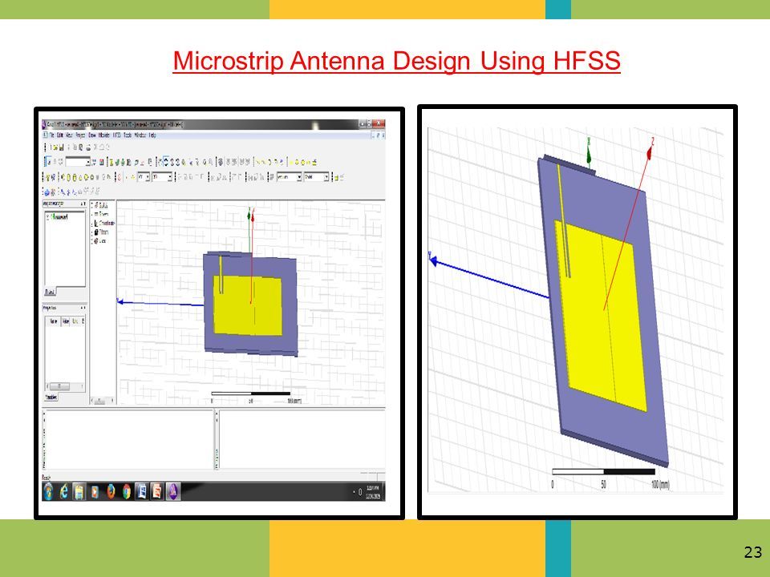The height and width of the screenshot is (577, 770).
Task: Open the empty combo box in second toolbar row
Action: coord(78,161)
